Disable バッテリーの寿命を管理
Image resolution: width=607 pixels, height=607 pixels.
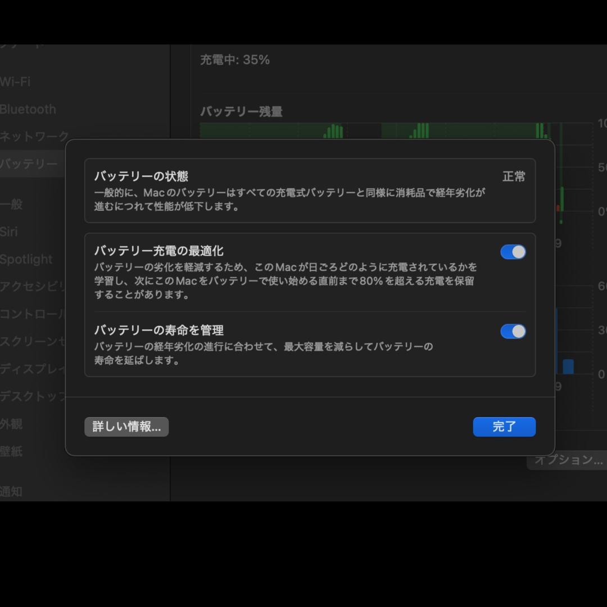click(512, 332)
